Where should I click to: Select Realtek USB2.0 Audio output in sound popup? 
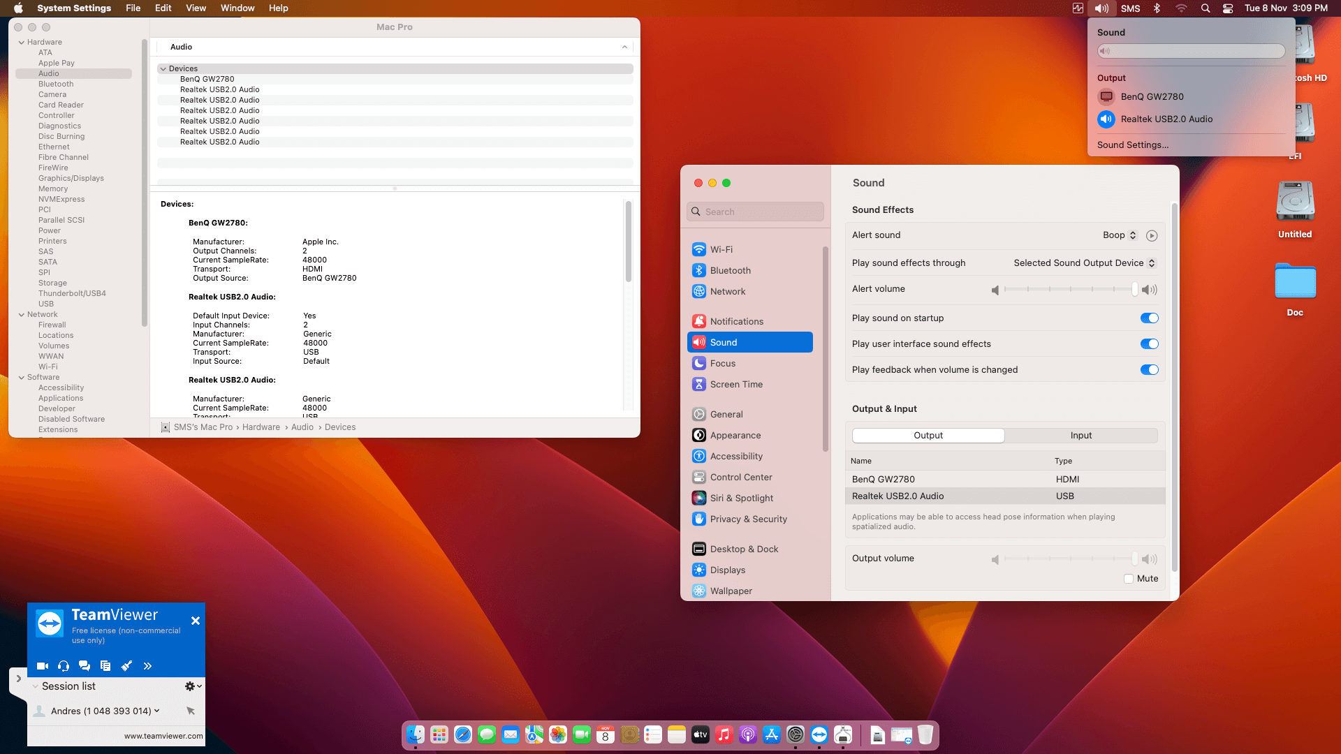click(1166, 119)
